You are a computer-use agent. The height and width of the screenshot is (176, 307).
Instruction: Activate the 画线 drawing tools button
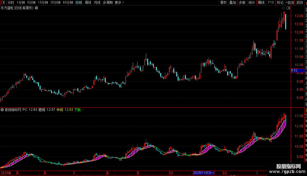[x=261, y=2]
